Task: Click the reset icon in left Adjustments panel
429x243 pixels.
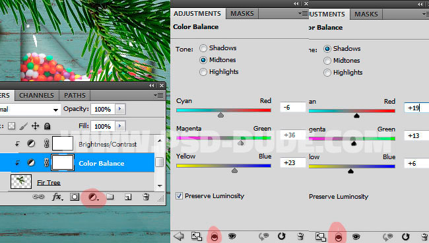Action: coord(281,236)
